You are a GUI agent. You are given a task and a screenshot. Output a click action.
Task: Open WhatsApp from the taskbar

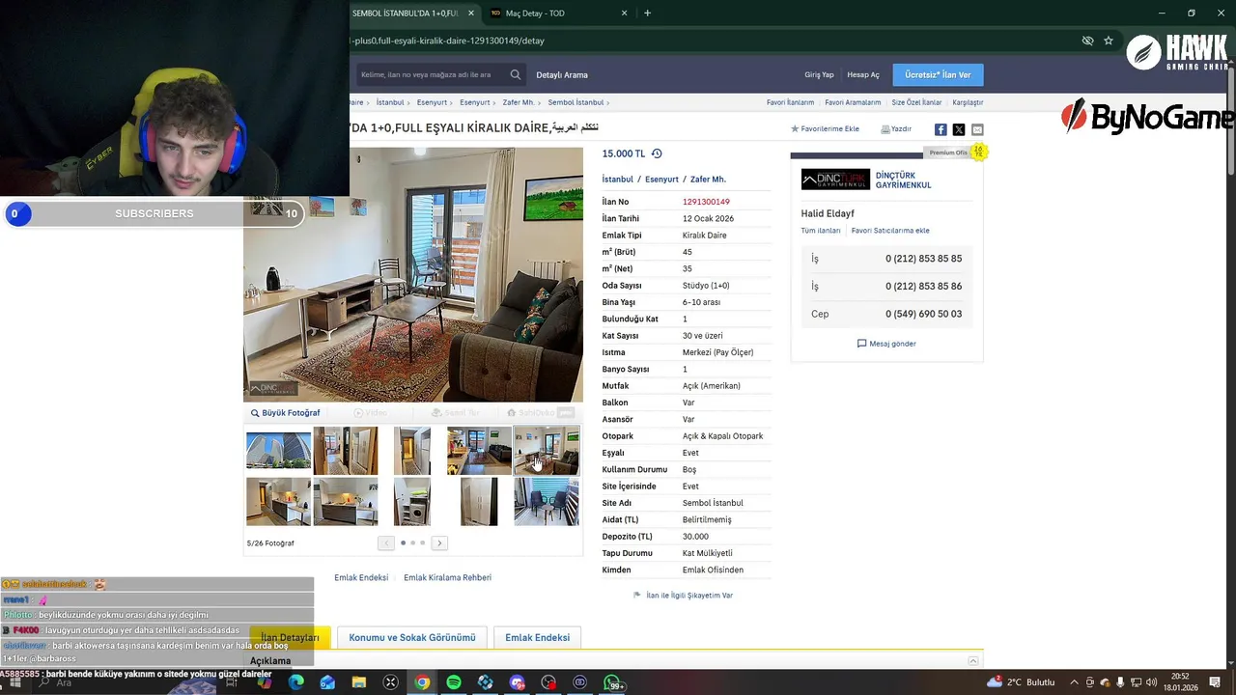click(612, 682)
